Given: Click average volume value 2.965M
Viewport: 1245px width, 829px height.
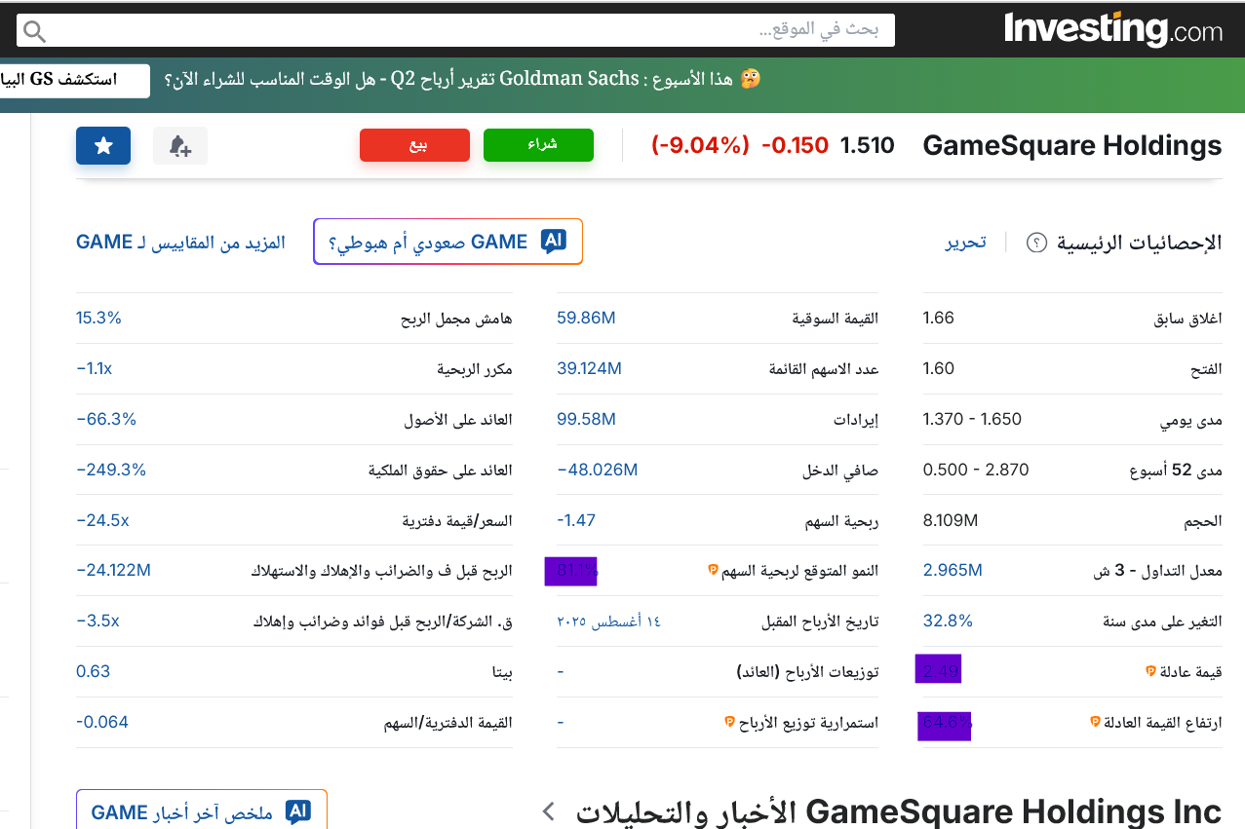Looking at the screenshot, I should pos(953,571).
